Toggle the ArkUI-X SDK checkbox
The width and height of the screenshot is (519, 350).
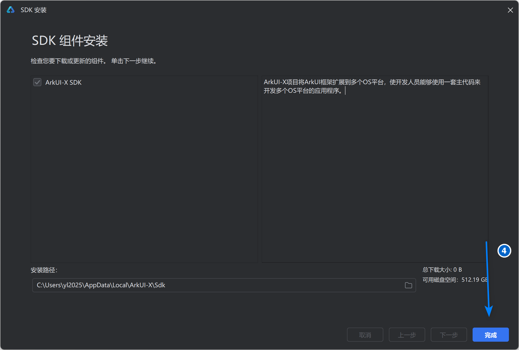37,82
